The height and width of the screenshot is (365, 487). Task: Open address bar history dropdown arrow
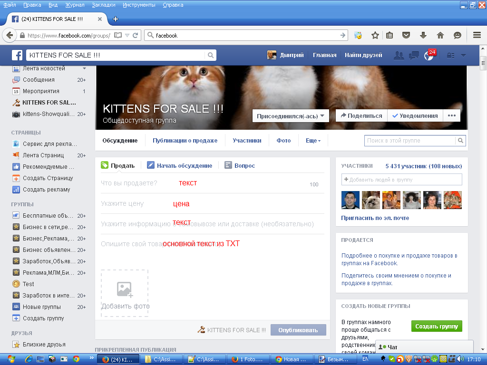click(x=127, y=35)
